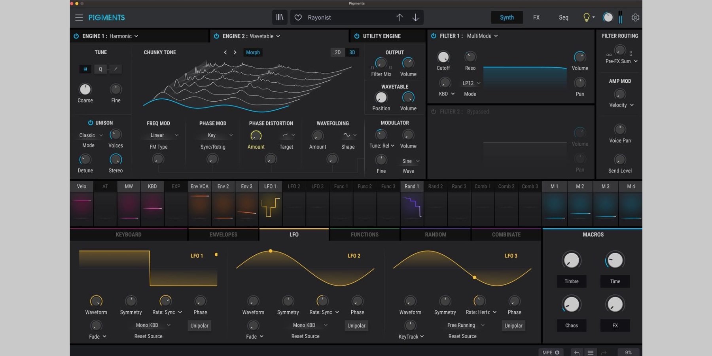Screen dimensions: 712x356
Task: Click the Phase Distortion Amount knob
Action: pos(256,136)
